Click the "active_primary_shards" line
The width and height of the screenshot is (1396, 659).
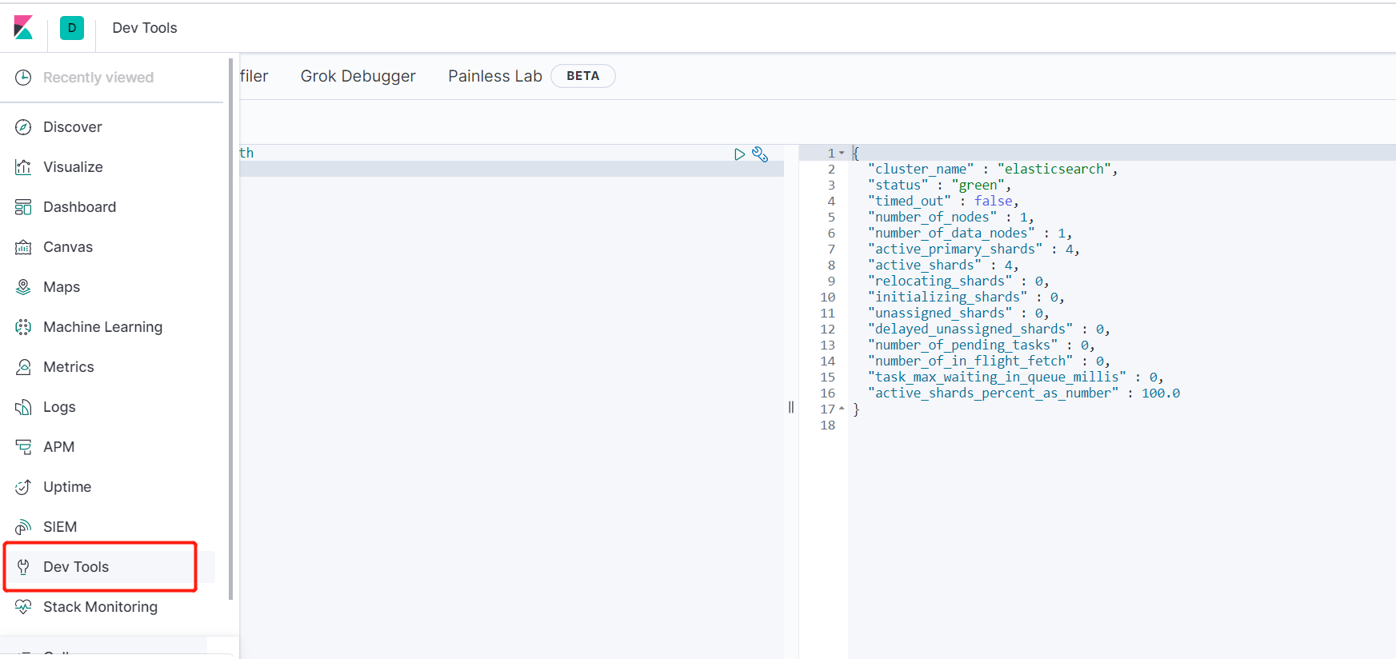click(x=974, y=249)
